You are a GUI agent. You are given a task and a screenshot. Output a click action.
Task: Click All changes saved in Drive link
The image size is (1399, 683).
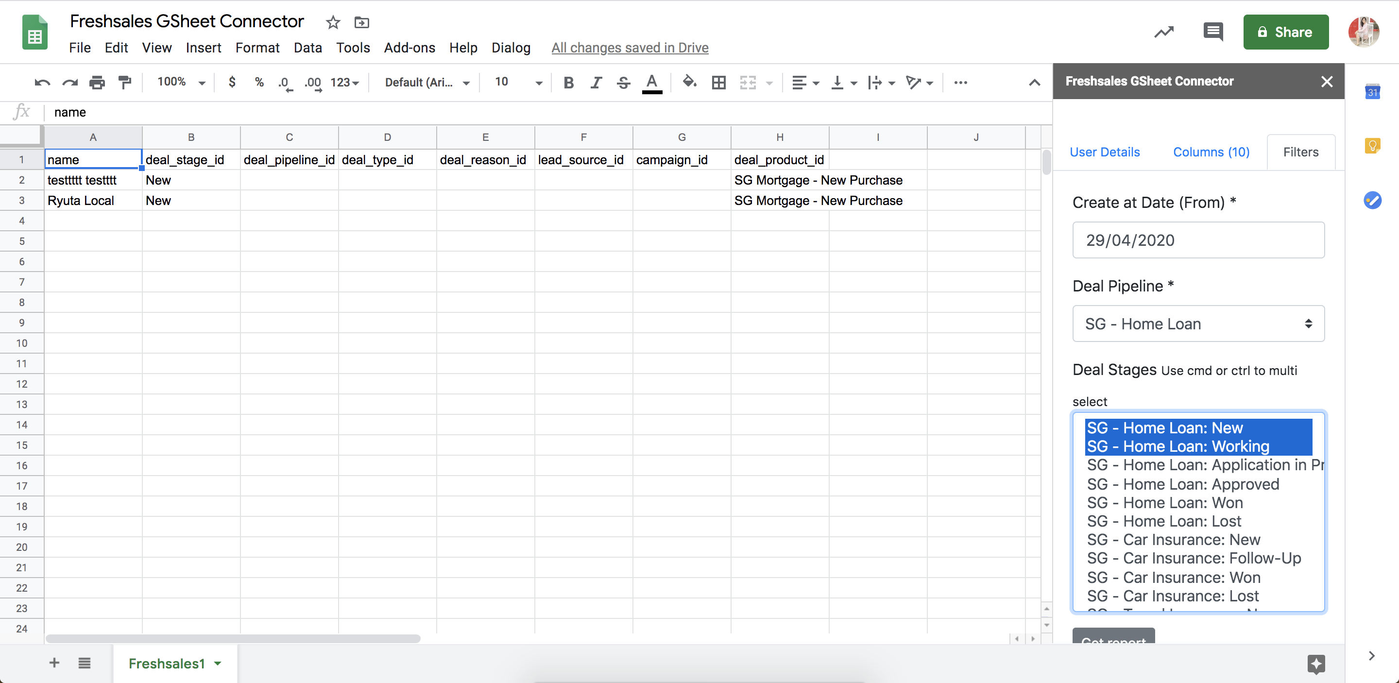(x=630, y=48)
